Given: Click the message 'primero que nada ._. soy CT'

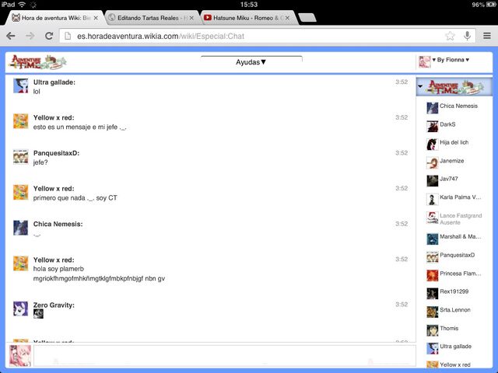Looking at the screenshot, I should point(75,198).
